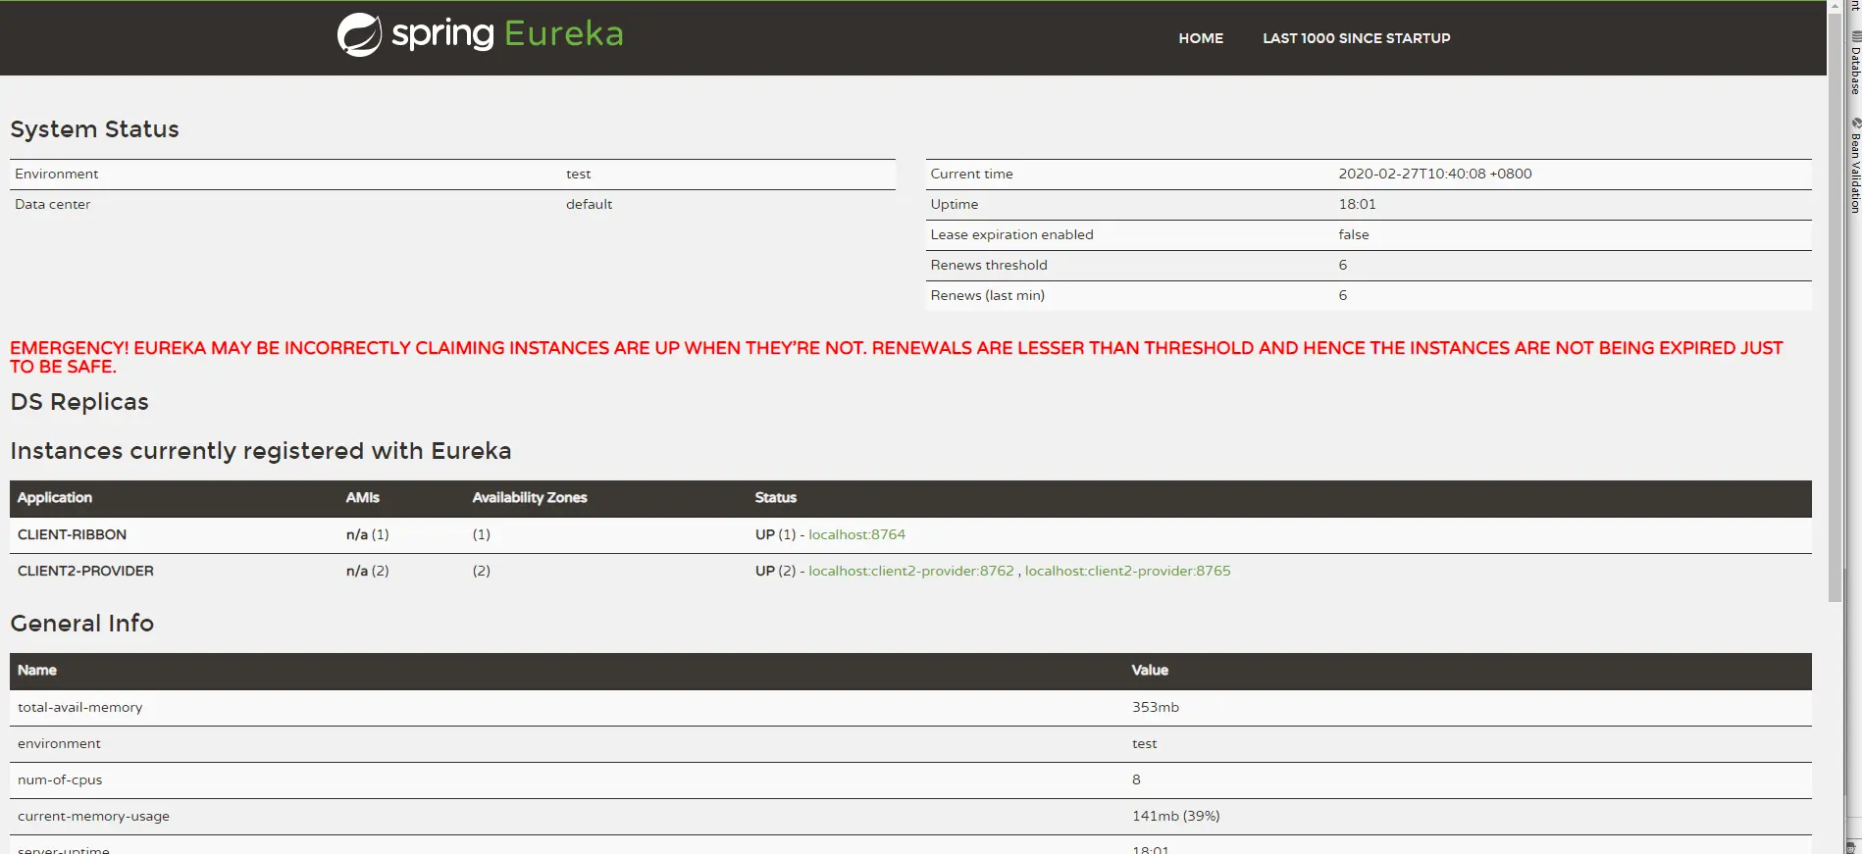Viewport: 1862px width, 854px height.
Task: Open the HOME navigation item
Action: [1201, 38]
